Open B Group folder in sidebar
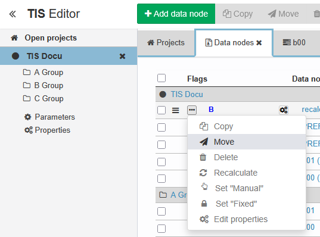Viewport: 320px width, 237px height. (x=43, y=85)
